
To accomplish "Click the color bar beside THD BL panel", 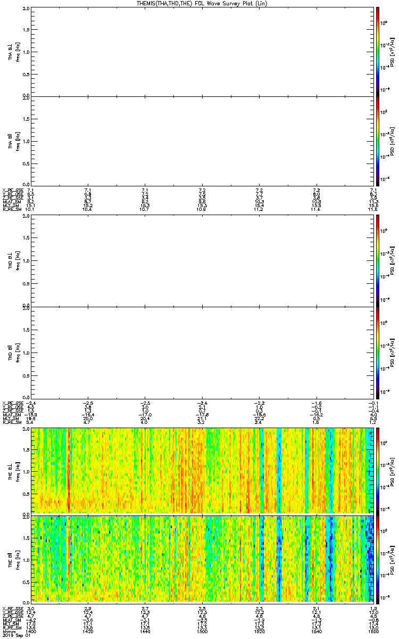I will pos(378,261).
